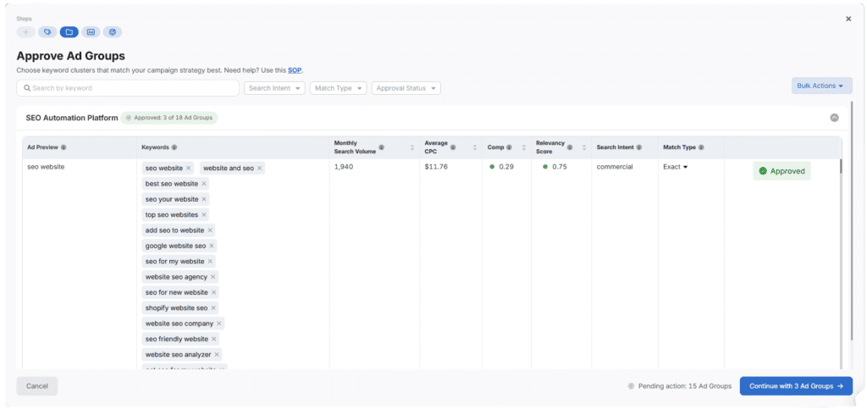This screenshot has height=410, width=867.
Task: Click info icon next to Search Intent header
Action: pyautogui.click(x=639, y=147)
